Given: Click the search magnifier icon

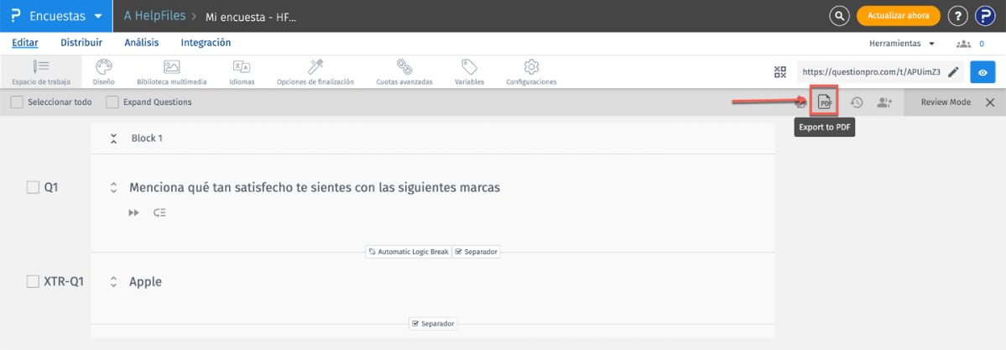Looking at the screenshot, I should tap(839, 16).
